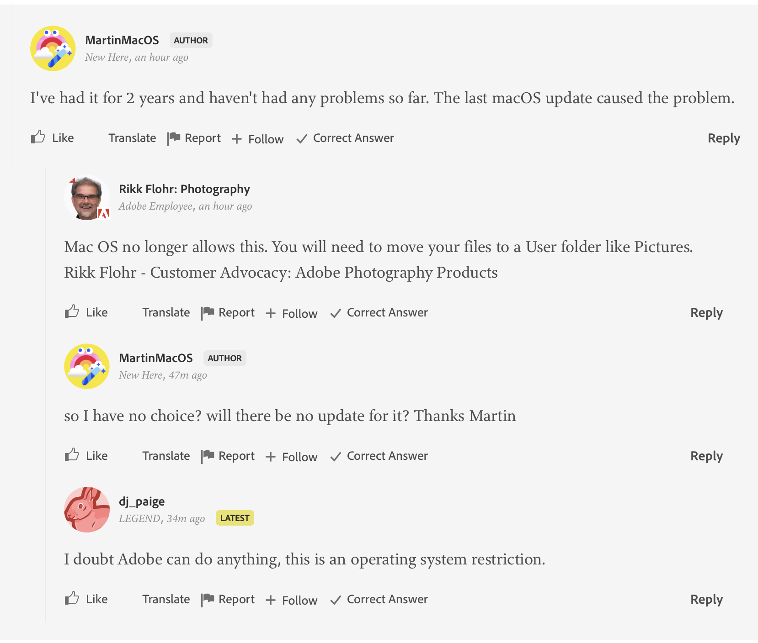Screen dimensions: 758x643
Task: Translate Rikk Flohr's reply
Action: click(166, 312)
